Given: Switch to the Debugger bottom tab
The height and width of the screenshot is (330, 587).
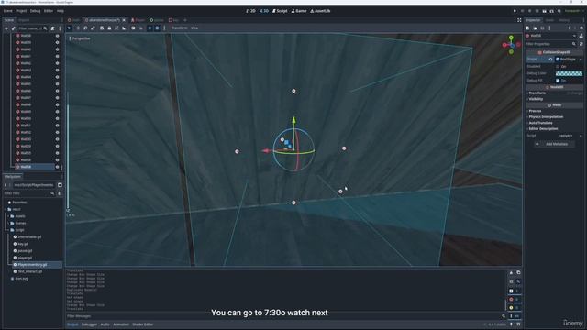Looking at the screenshot, I should click(89, 324).
